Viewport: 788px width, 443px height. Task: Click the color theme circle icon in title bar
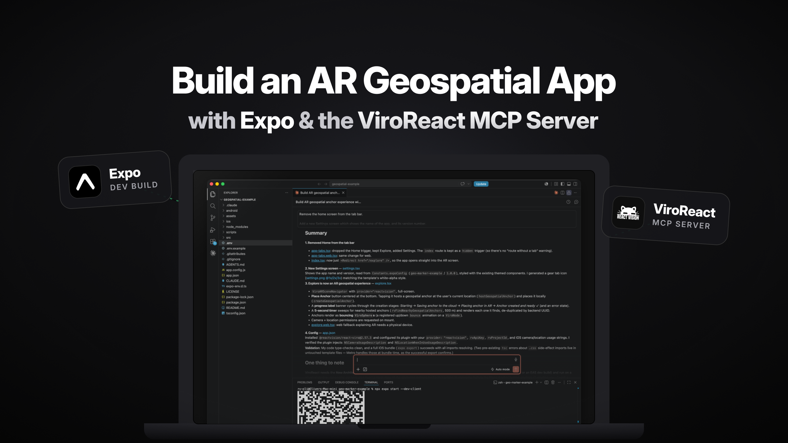(x=546, y=184)
